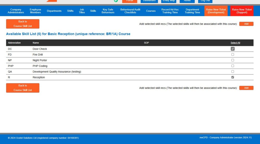Click top Back to Course Skill List

[x=23, y=24]
